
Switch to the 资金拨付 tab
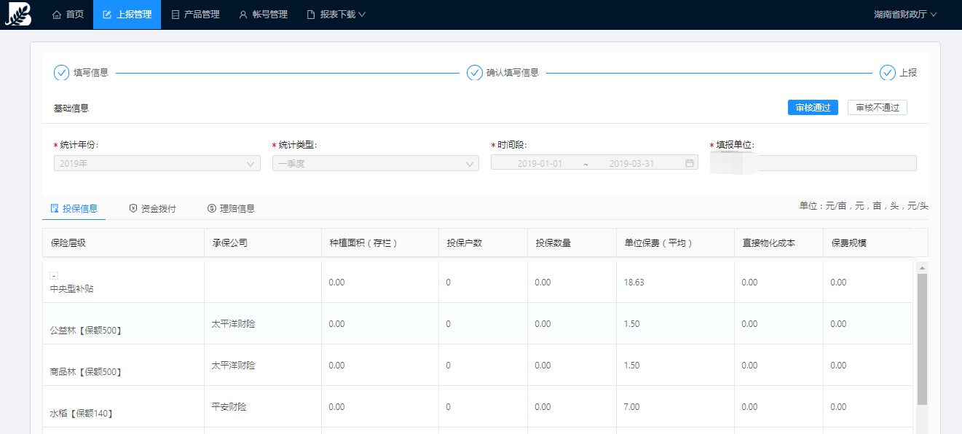pos(153,209)
